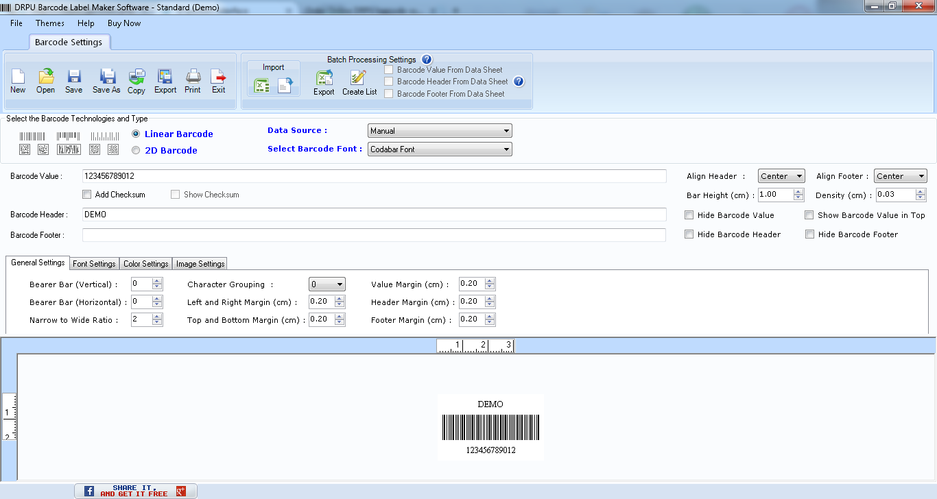Click batch processing Export icon
Screen dimensions: 937x499
click(324, 83)
